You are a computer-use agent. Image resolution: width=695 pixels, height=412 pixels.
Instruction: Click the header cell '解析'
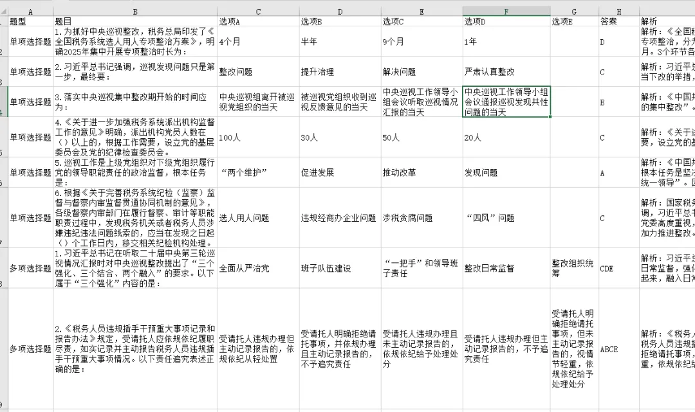coord(667,21)
